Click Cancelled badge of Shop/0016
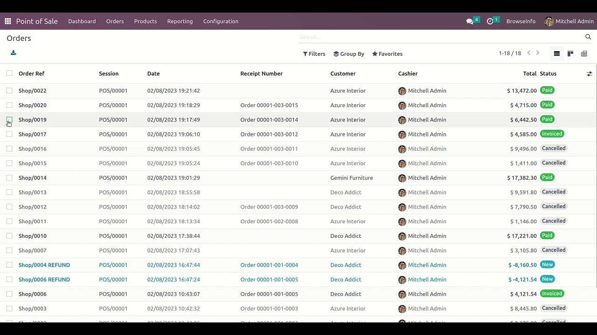The image size is (597, 335). click(554, 148)
